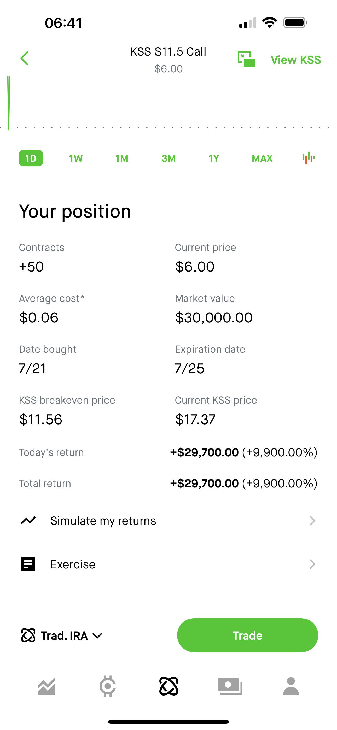
Task: Open the Trad. IRA account dropdown
Action: pyautogui.click(x=62, y=636)
